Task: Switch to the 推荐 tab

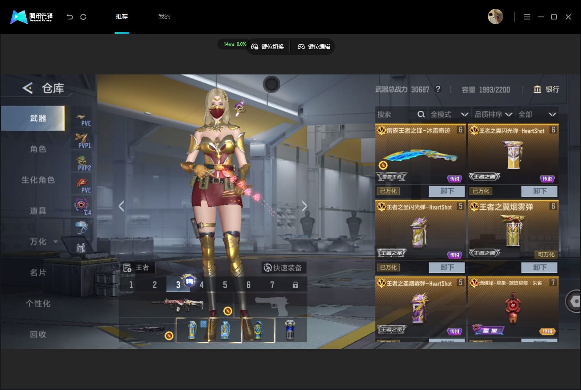Action: pyautogui.click(x=122, y=16)
